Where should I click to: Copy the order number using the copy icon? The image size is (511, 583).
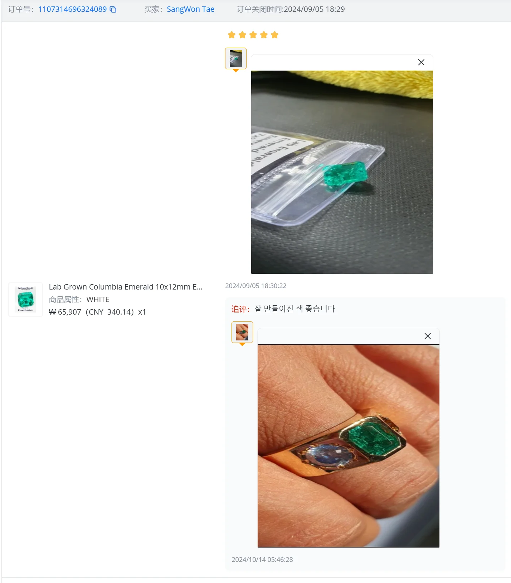113,9
